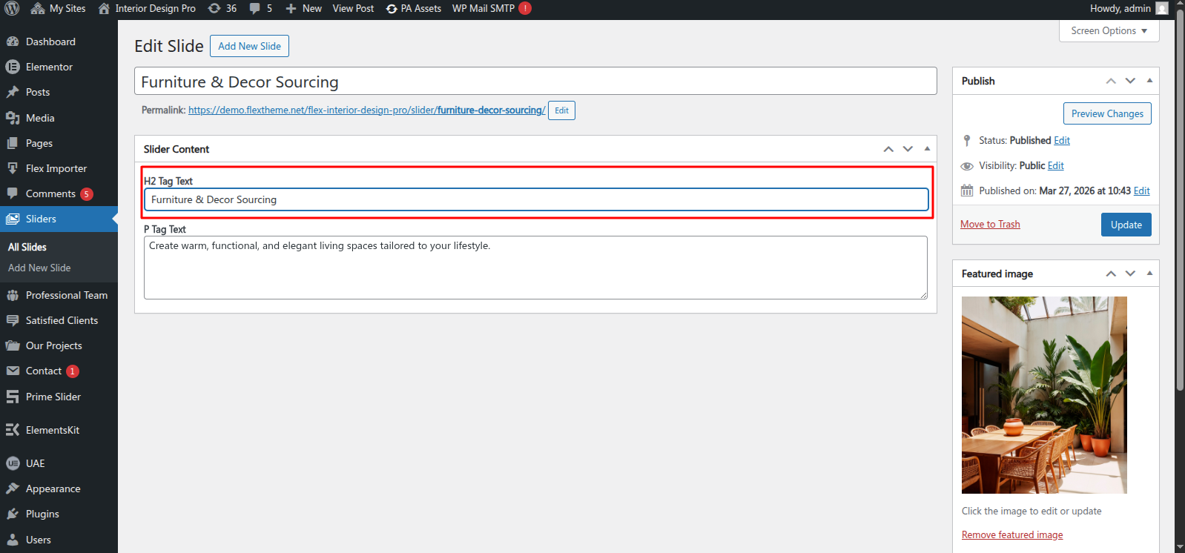The height and width of the screenshot is (553, 1185).
Task: Toggle the Publish panel collapse triangle
Action: point(1149,80)
